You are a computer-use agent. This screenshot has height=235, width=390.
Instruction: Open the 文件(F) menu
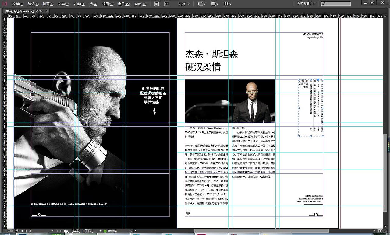[18, 4]
